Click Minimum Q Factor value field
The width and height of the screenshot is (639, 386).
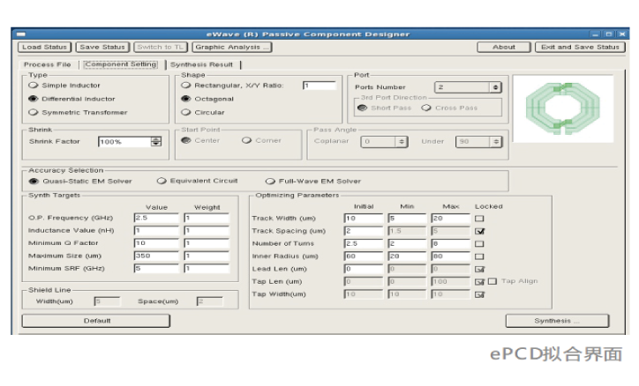[x=156, y=243]
